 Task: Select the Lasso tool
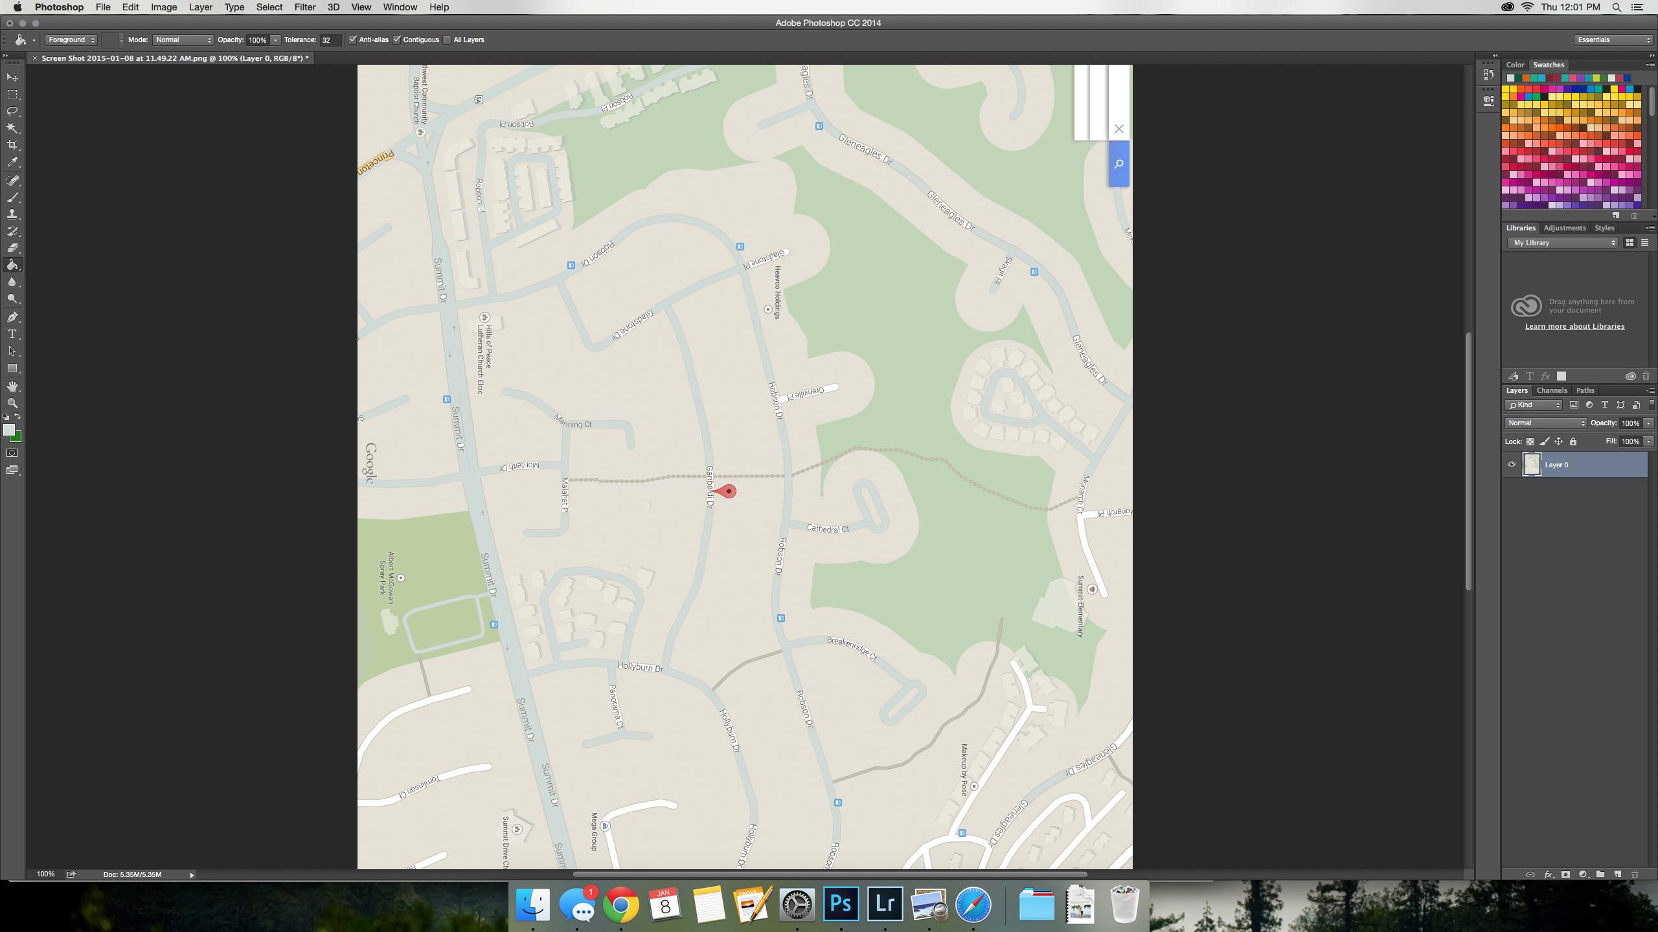12,111
